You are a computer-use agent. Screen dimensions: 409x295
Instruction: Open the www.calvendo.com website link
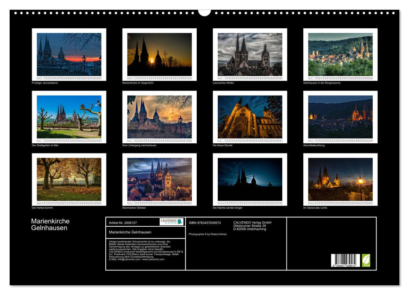154,260
